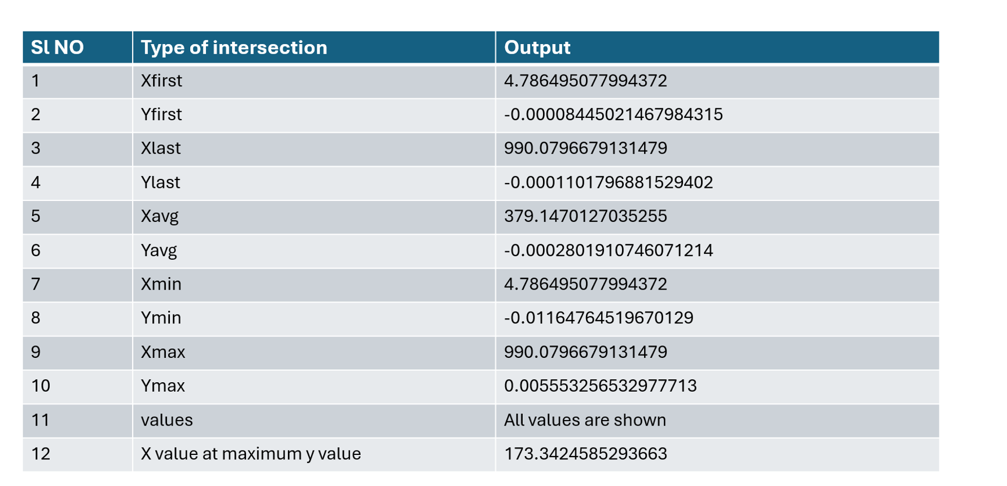
Task: Click the Ylast output value
Action: click(x=608, y=182)
